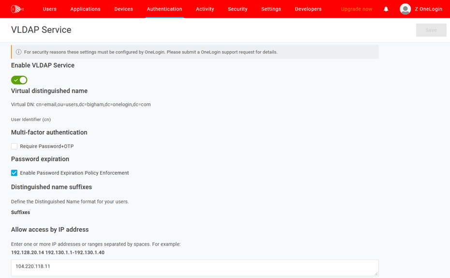This screenshot has width=450, height=278.
Task: Click the 'Allow access by IP address' heading
Action: (x=50, y=230)
